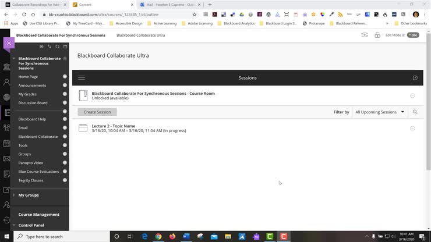This screenshot has width=431, height=242.
Task: Open a new browser tab
Action: pyautogui.click(x=210, y=5)
